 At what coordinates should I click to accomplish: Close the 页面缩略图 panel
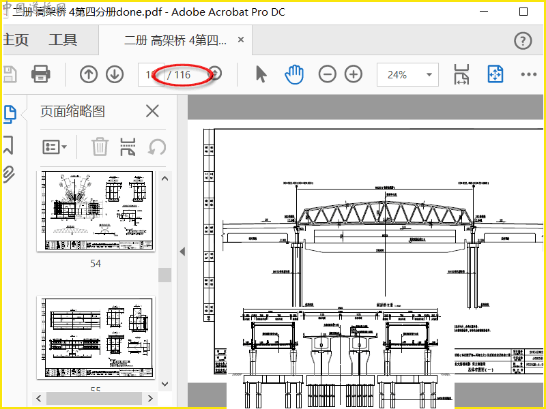tap(152, 111)
